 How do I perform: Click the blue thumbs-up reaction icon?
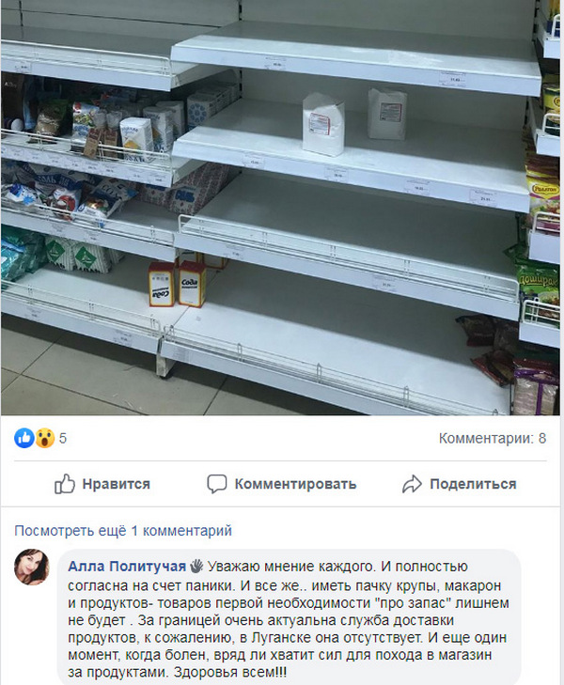(24, 438)
